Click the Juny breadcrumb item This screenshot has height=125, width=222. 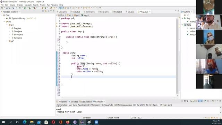pyautogui.click(x=85, y=15)
